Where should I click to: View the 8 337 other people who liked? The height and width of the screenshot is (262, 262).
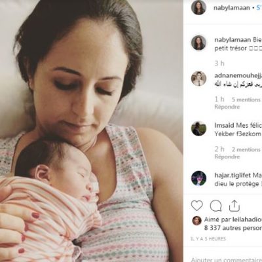pos(233,228)
